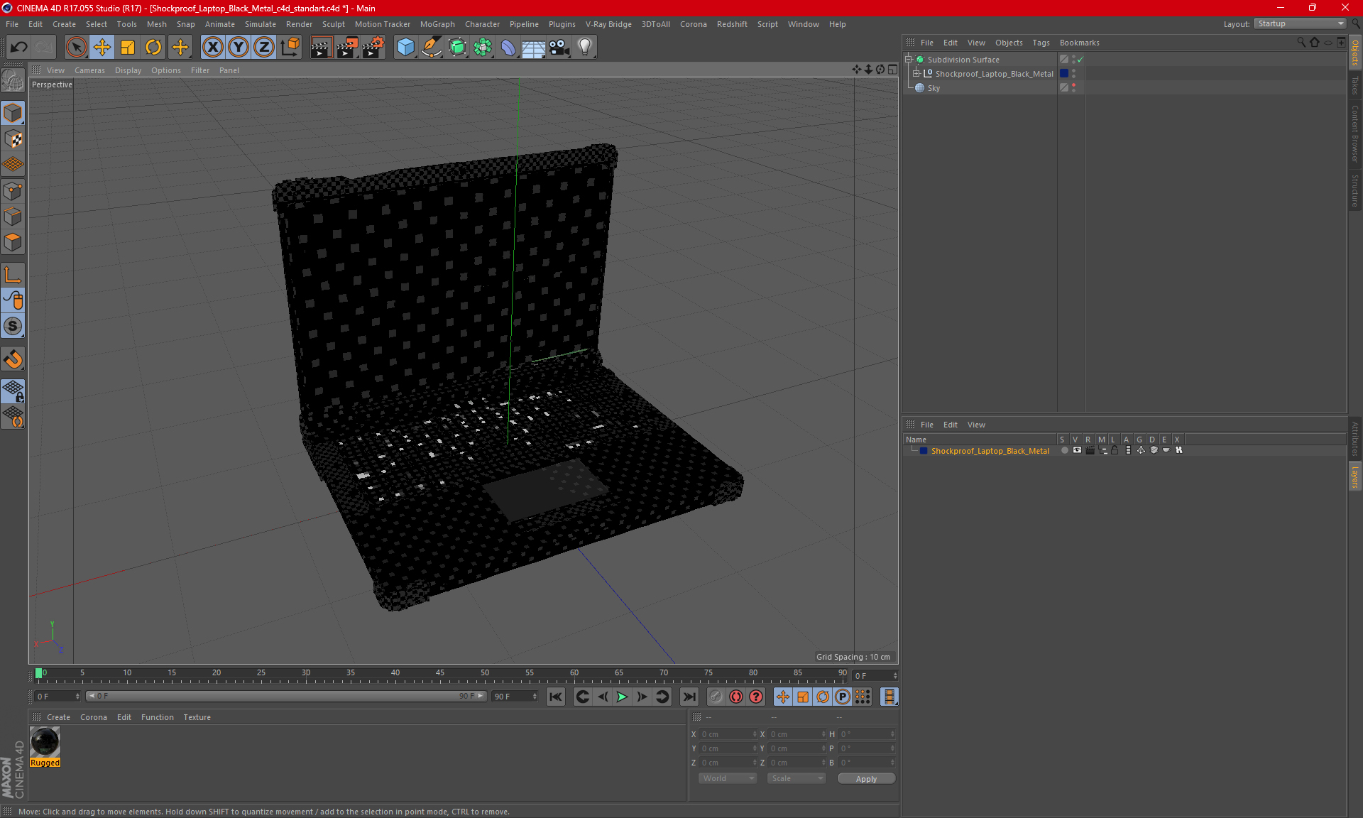Expand the Shockproof_Laptop_Black_Metal object tree
1363x818 pixels.
coord(916,74)
